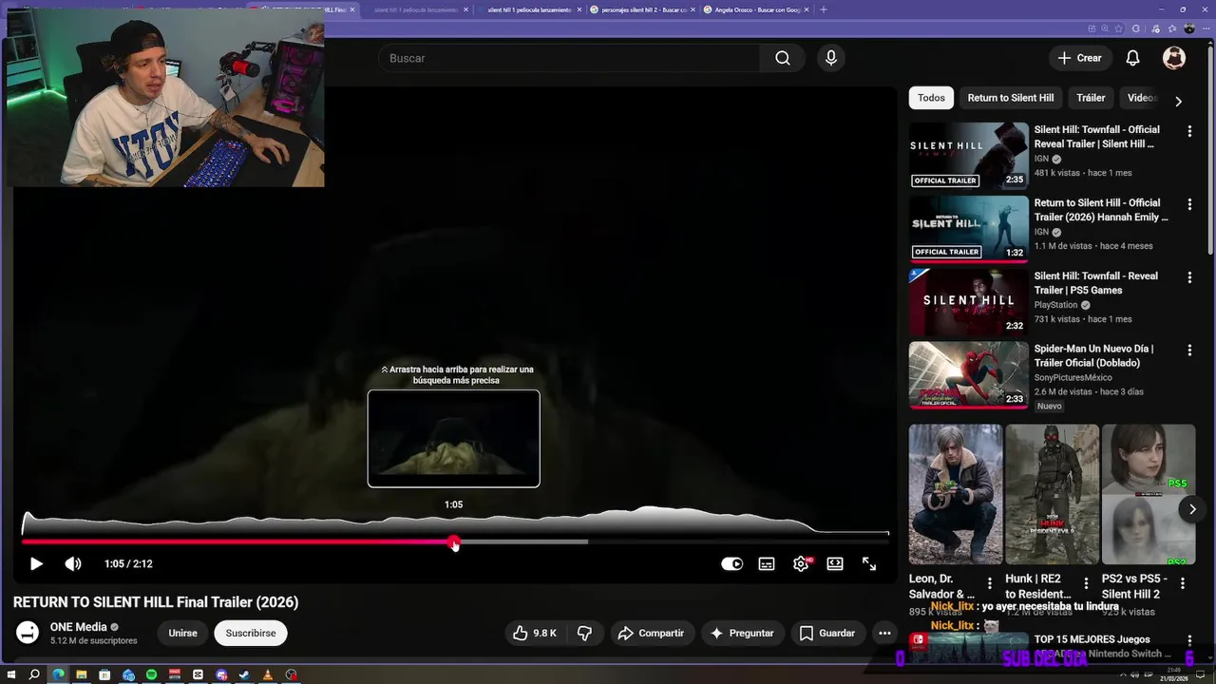Open options for TOP 15 MEJORES Juegos video
The image size is (1216, 684).
pyautogui.click(x=1189, y=642)
